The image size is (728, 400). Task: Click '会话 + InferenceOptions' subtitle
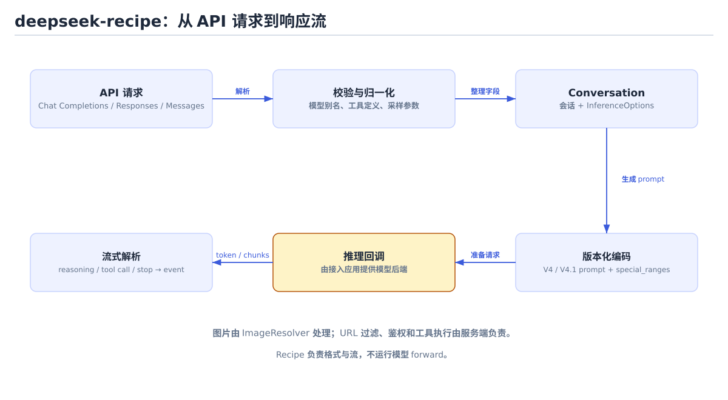(x=607, y=105)
